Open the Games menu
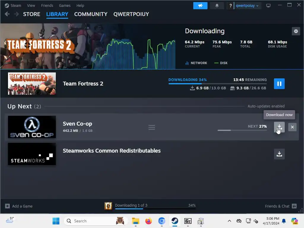Screen dimensions: 304x228 click(x=65, y=5)
